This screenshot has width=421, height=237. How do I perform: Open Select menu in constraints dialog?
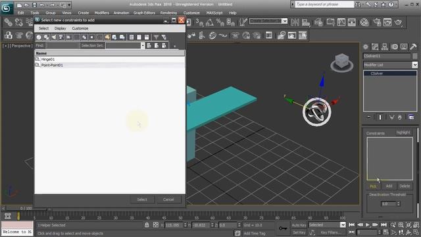point(43,28)
